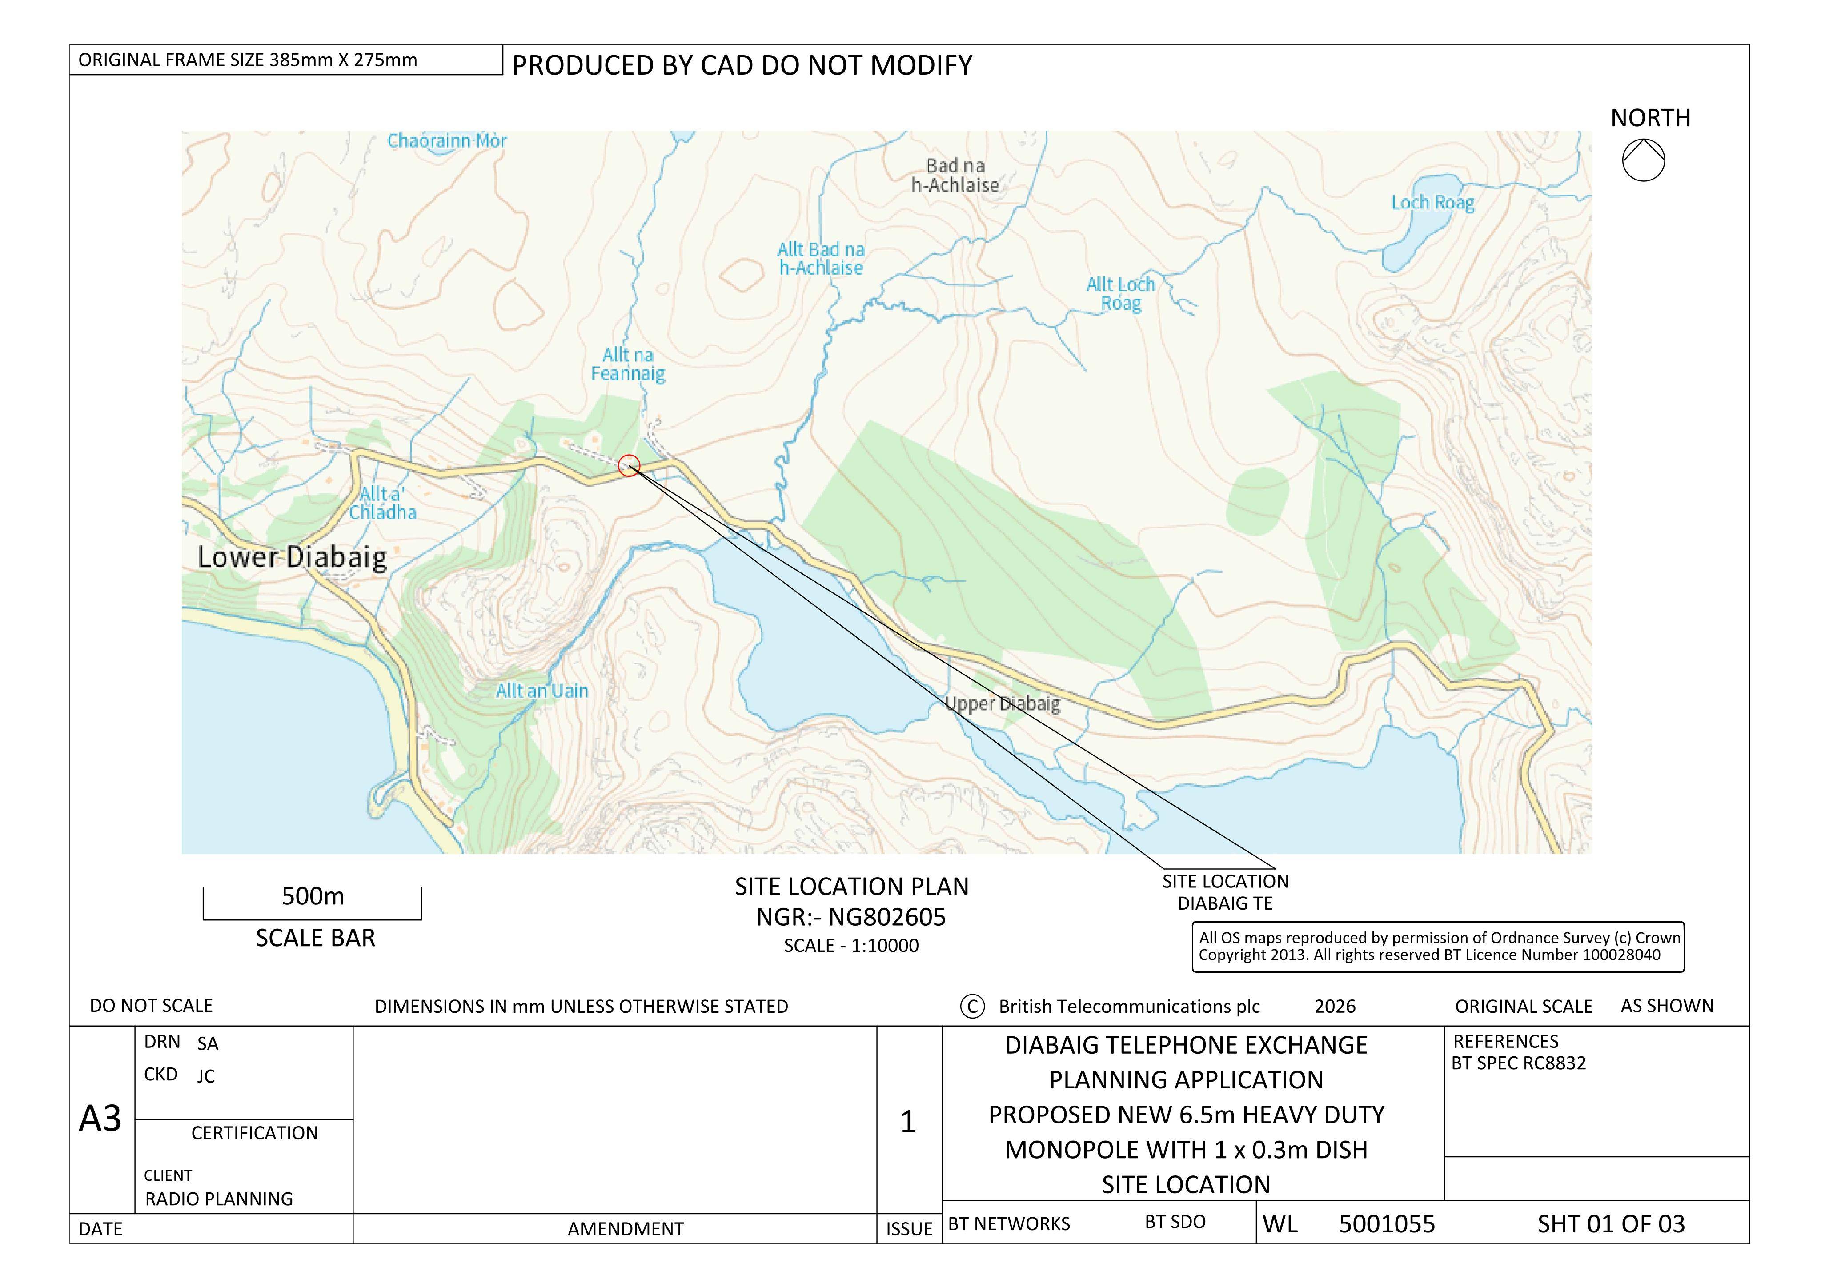Click drawing number '5001055'
1821x1287 pixels.
click(x=1386, y=1223)
